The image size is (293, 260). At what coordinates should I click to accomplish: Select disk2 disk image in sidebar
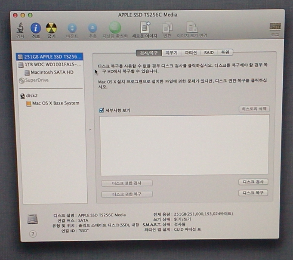(29, 96)
